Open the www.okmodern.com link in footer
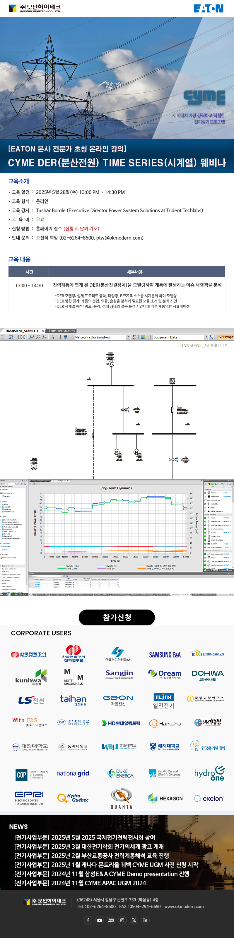234x938 pixels. (184, 906)
